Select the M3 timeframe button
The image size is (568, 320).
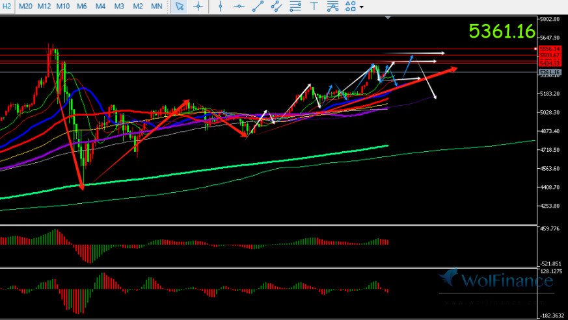pyautogui.click(x=119, y=6)
